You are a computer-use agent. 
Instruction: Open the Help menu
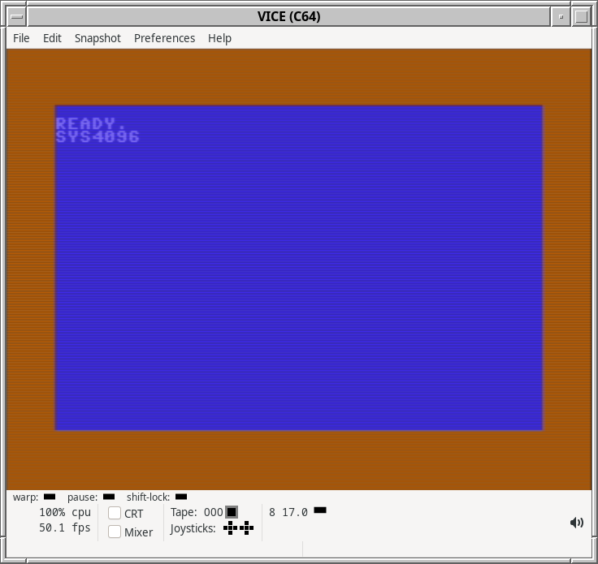pos(219,38)
